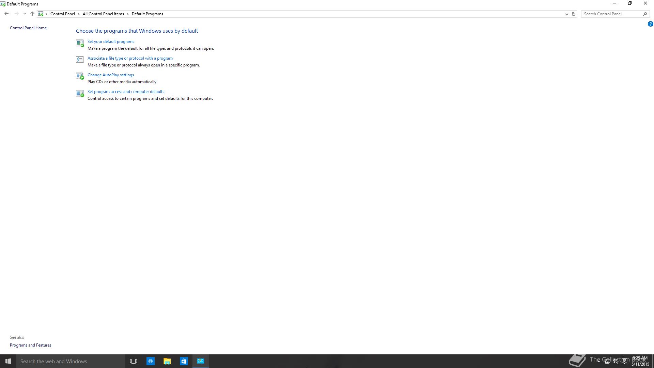Open the Store app on the taskbar
Image resolution: width=654 pixels, height=368 pixels.
click(x=184, y=361)
